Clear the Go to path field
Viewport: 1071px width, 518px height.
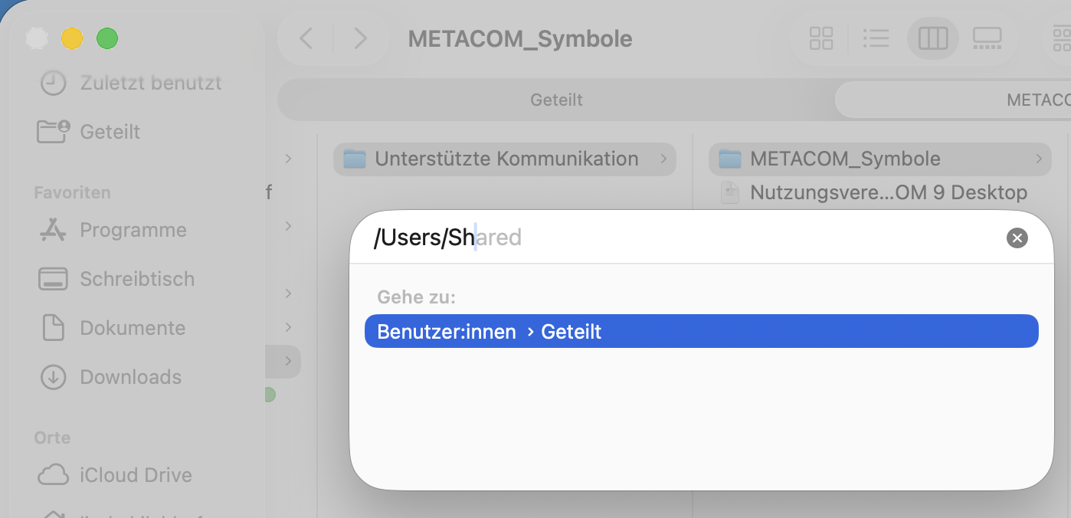(1017, 238)
